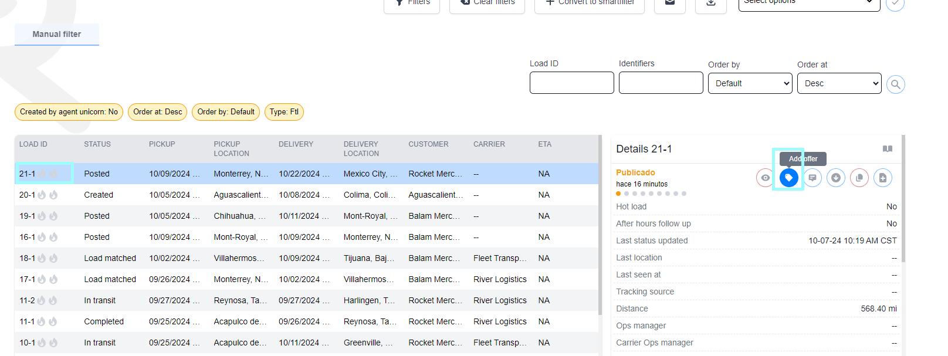Click inside the Identifiers input field

coord(661,83)
